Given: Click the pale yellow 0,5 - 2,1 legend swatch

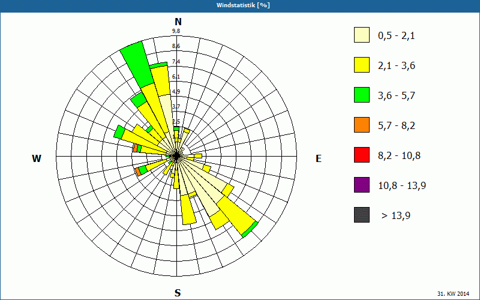Looking at the screenshot, I should (x=362, y=35).
